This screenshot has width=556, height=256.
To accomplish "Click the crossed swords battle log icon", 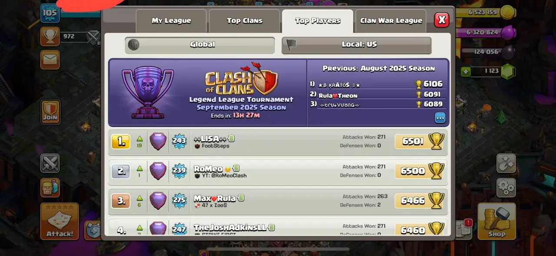I will [50, 163].
